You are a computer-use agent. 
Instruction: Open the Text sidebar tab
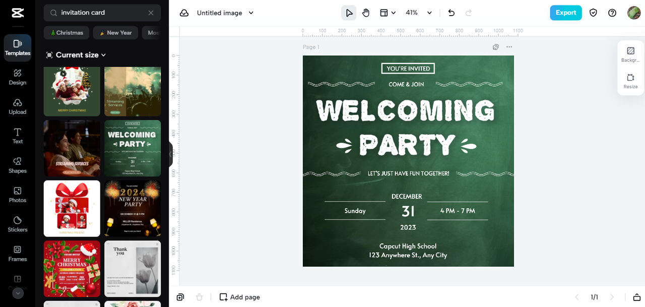pos(18,136)
